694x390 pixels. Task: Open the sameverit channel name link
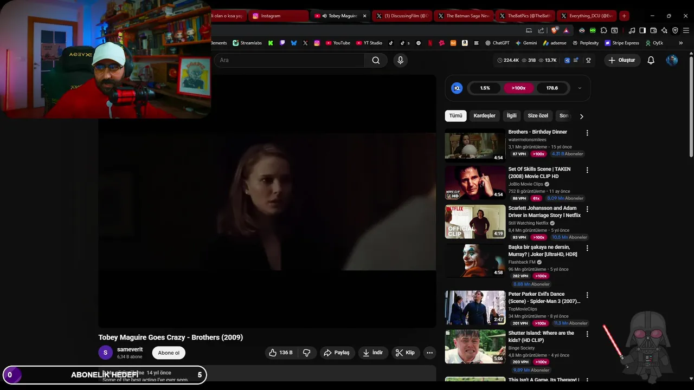coord(130,349)
